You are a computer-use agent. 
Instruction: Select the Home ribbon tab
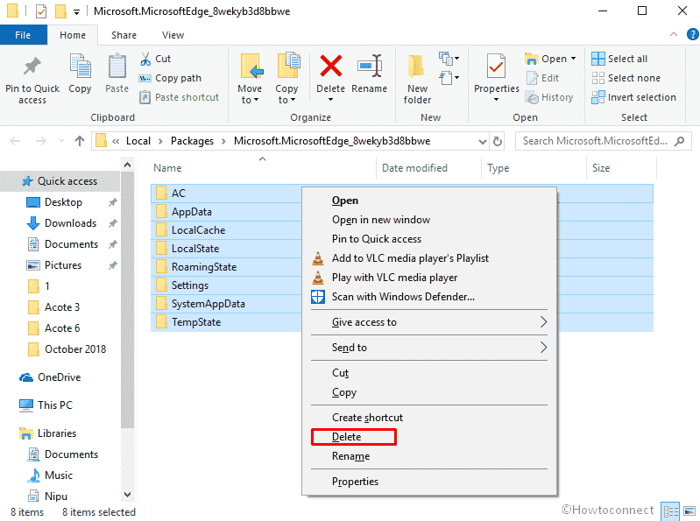pyautogui.click(x=73, y=35)
